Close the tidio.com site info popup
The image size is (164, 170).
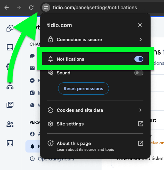[x=140, y=25]
